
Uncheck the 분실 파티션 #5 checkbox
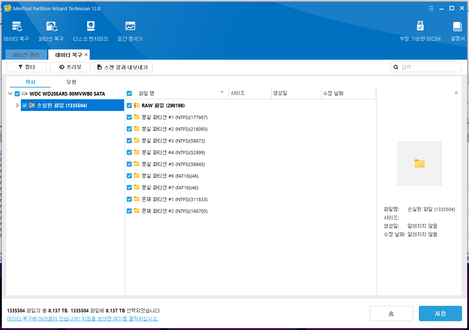click(129, 164)
